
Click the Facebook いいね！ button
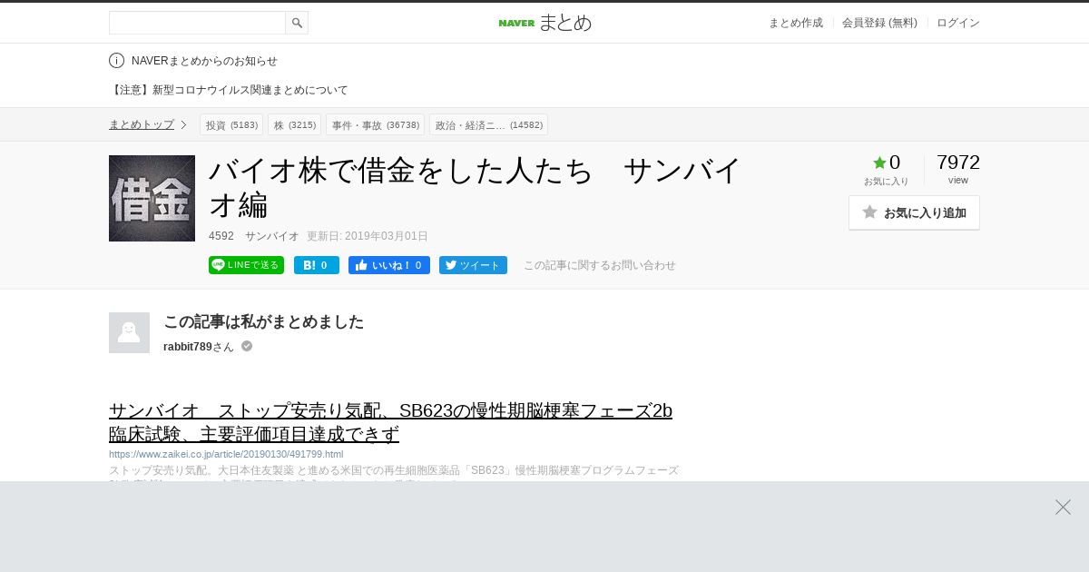tap(389, 265)
